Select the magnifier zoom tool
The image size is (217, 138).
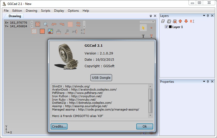point(46,24)
